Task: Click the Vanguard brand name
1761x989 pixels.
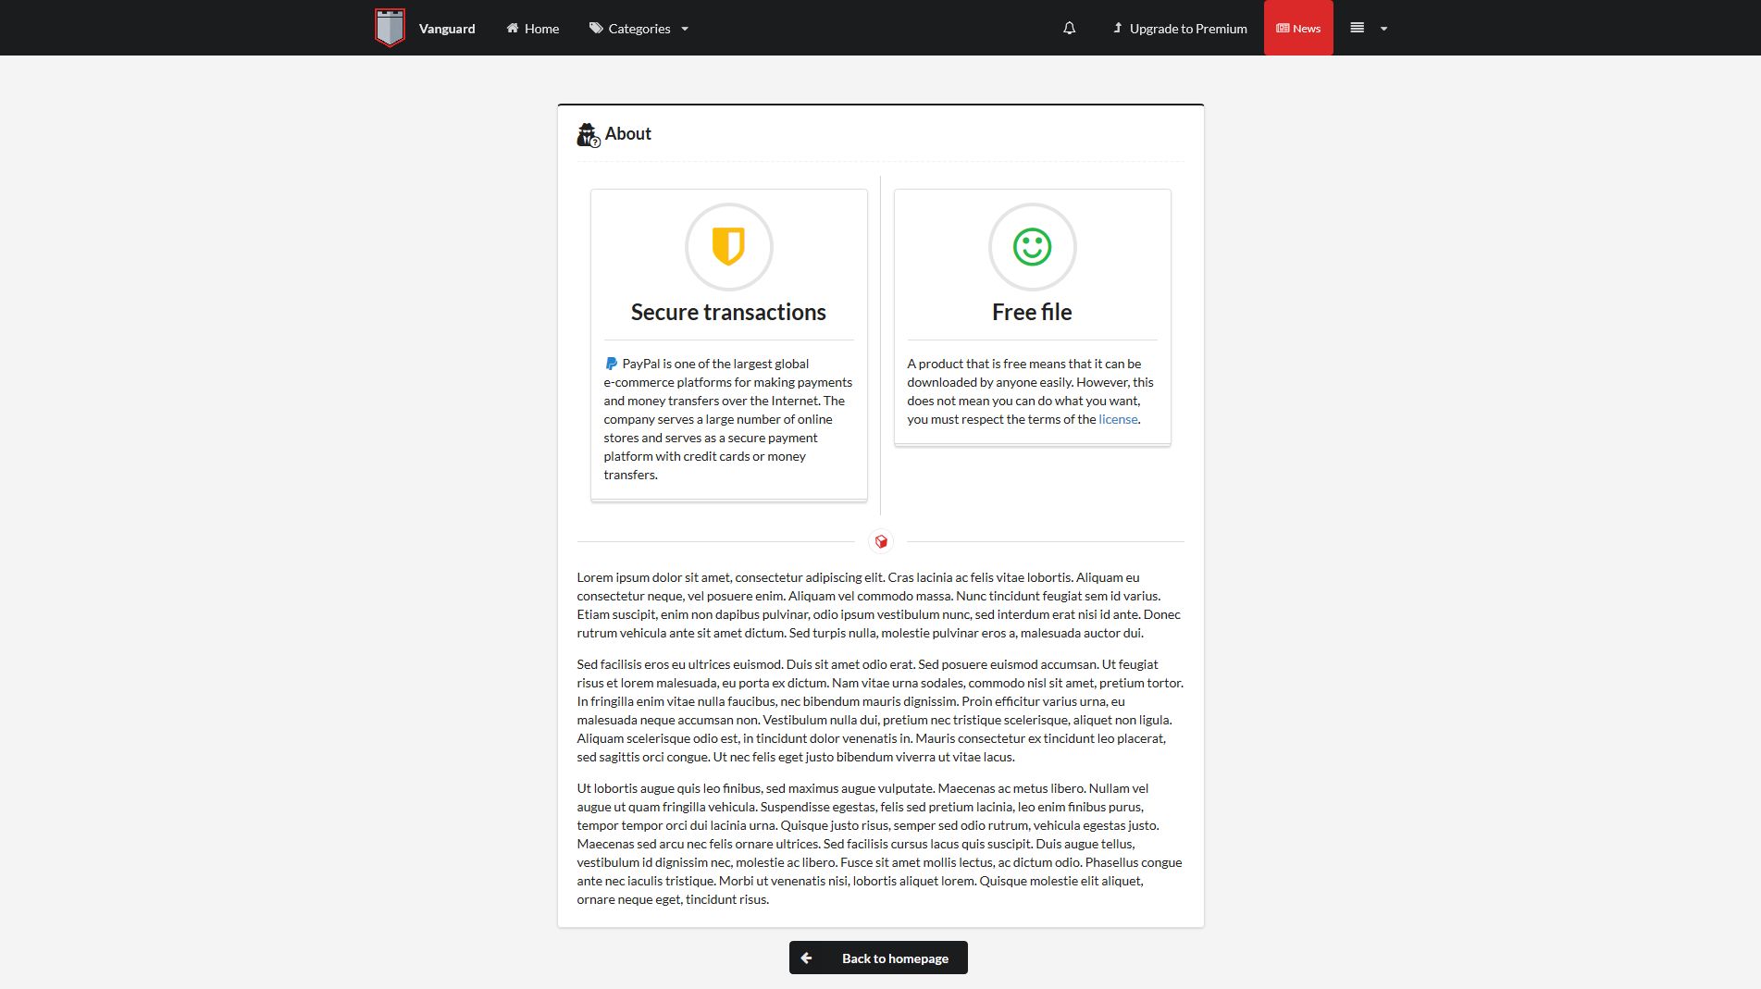Action: point(447,29)
